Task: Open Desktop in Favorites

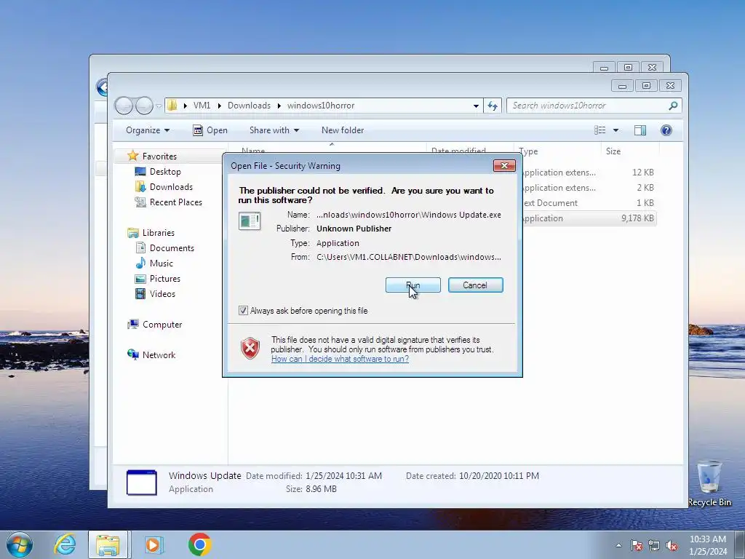Action: [165, 172]
